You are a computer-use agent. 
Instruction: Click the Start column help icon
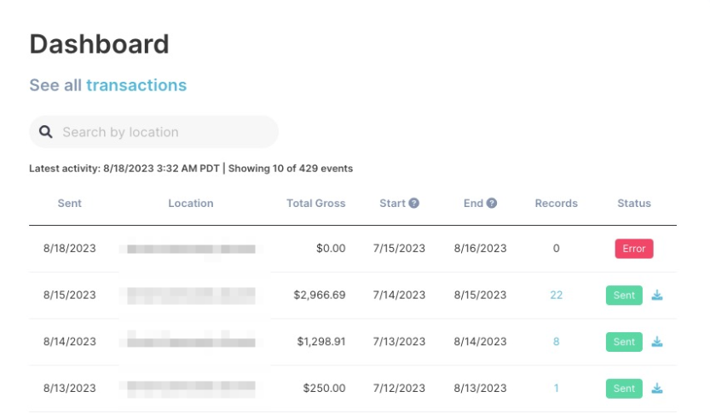pyautogui.click(x=414, y=204)
